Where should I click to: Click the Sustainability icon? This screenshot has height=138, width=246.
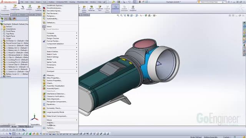pos(44,19)
